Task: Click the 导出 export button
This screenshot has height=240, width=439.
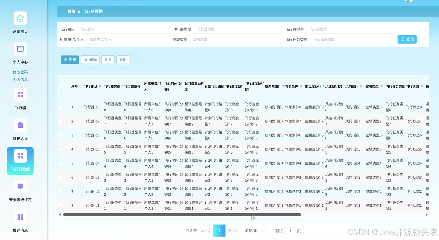Action: tap(123, 60)
